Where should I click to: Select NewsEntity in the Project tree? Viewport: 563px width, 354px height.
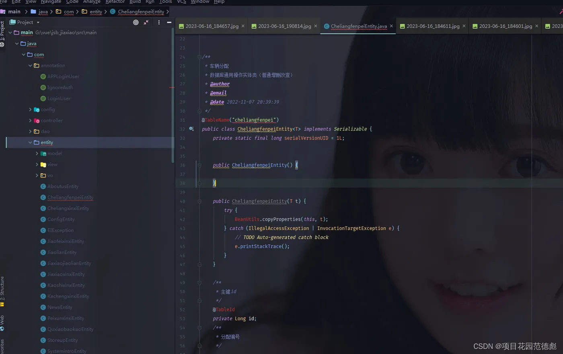(x=60, y=307)
